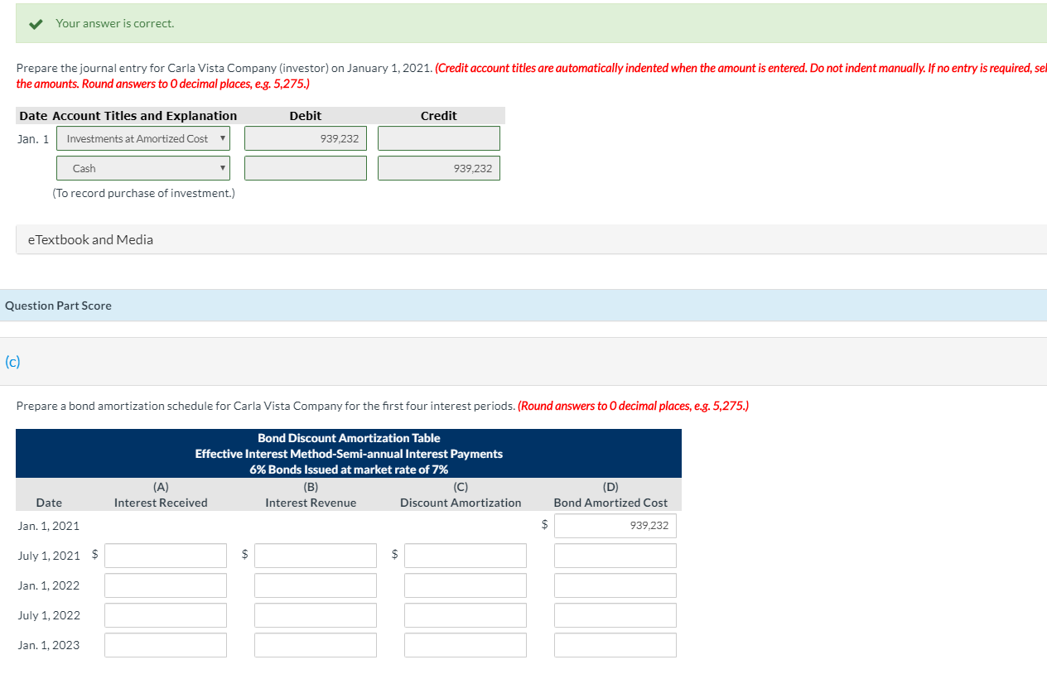Open the Investments at Amortized Cost account dropdown
This screenshot has height=679, width=1047.
coord(224,138)
